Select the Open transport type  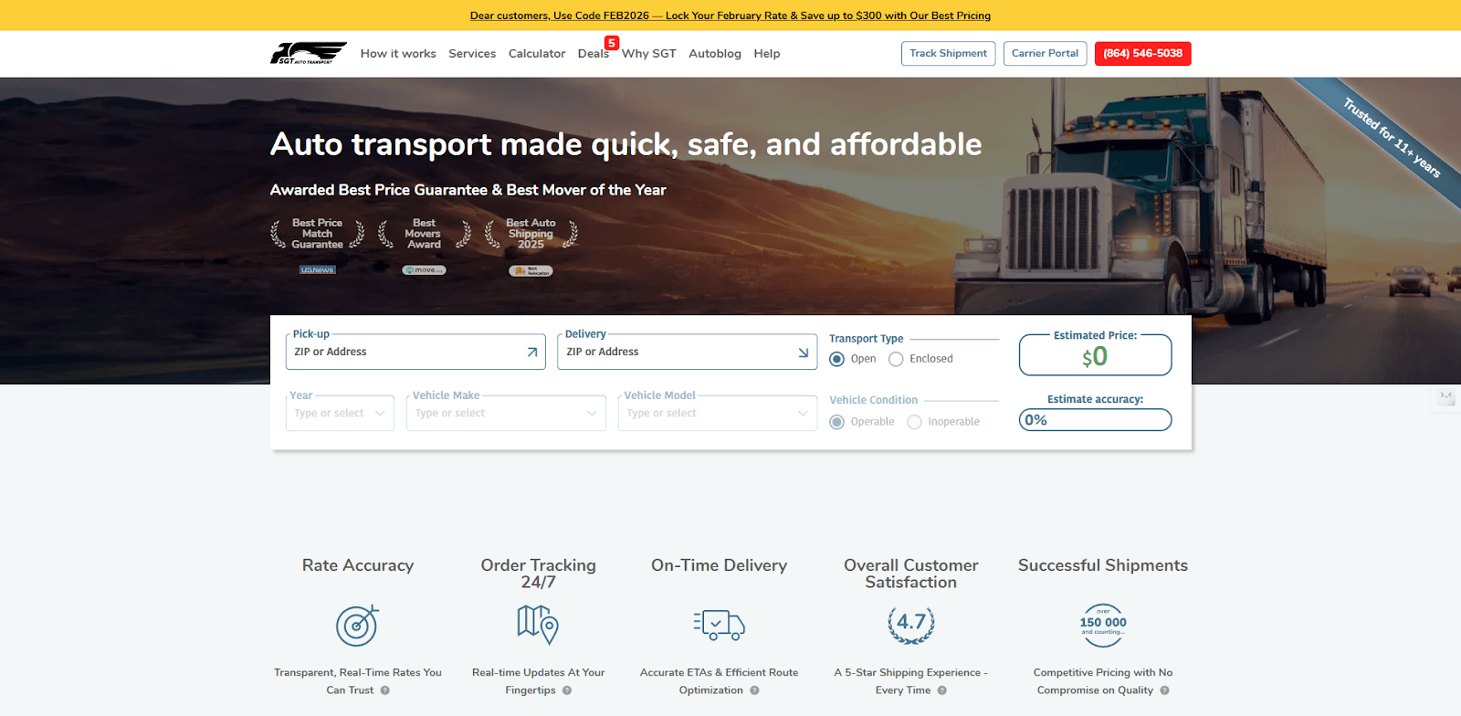click(x=837, y=359)
